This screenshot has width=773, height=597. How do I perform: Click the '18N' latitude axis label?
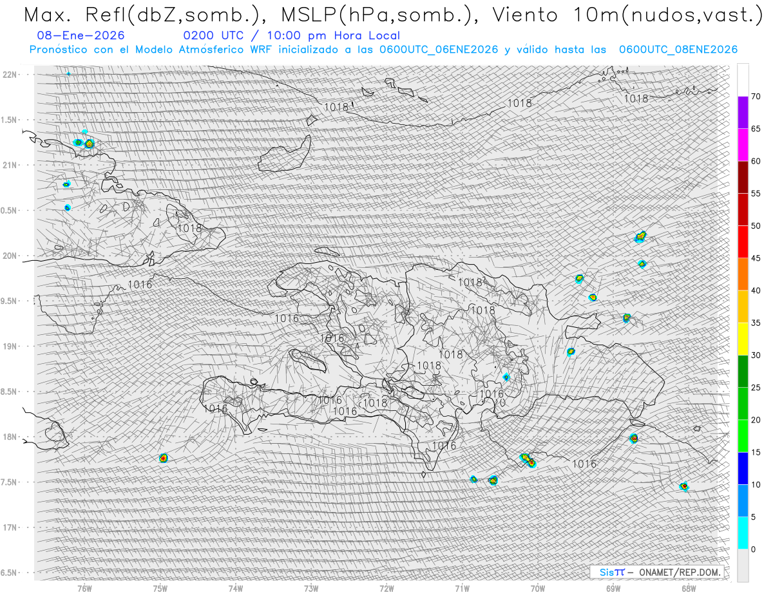coord(9,437)
